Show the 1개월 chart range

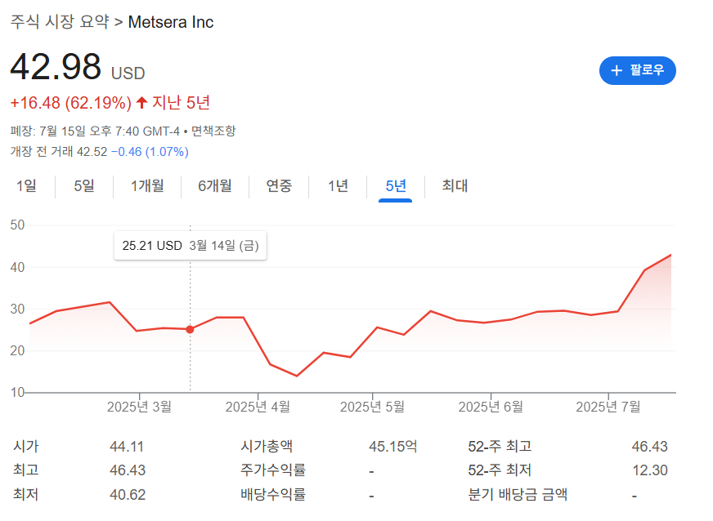[x=147, y=185]
